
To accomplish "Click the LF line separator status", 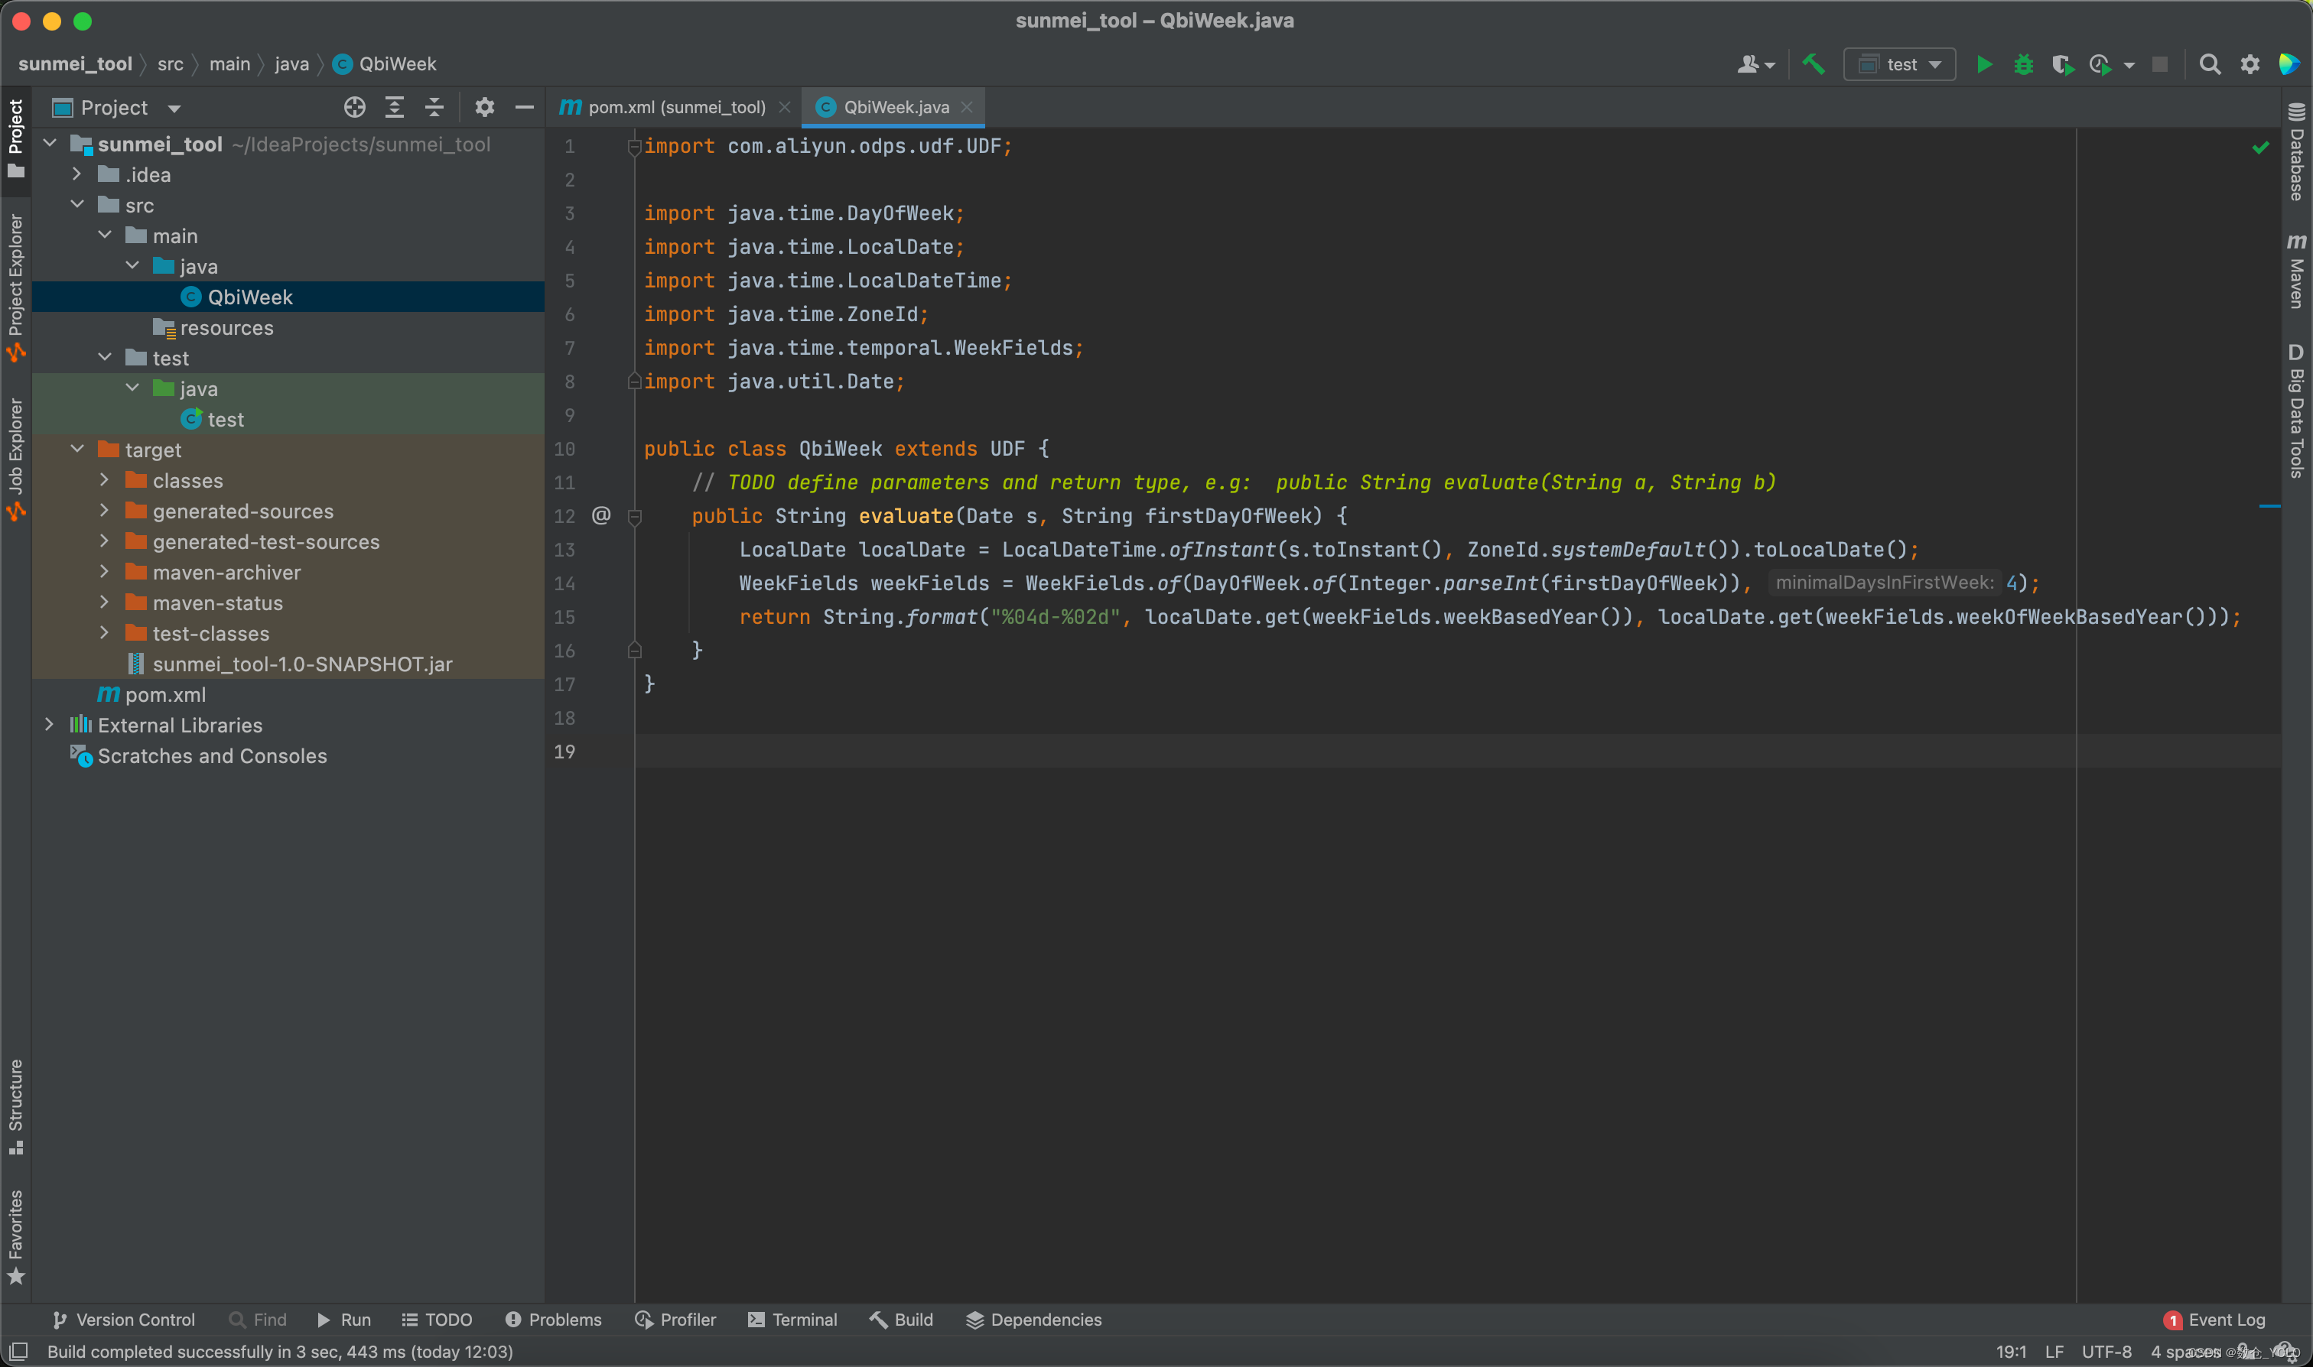I will coord(2054,1352).
